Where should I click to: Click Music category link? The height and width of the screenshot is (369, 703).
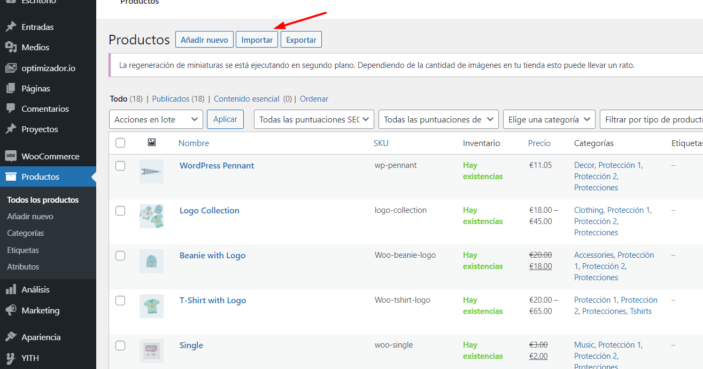584,345
